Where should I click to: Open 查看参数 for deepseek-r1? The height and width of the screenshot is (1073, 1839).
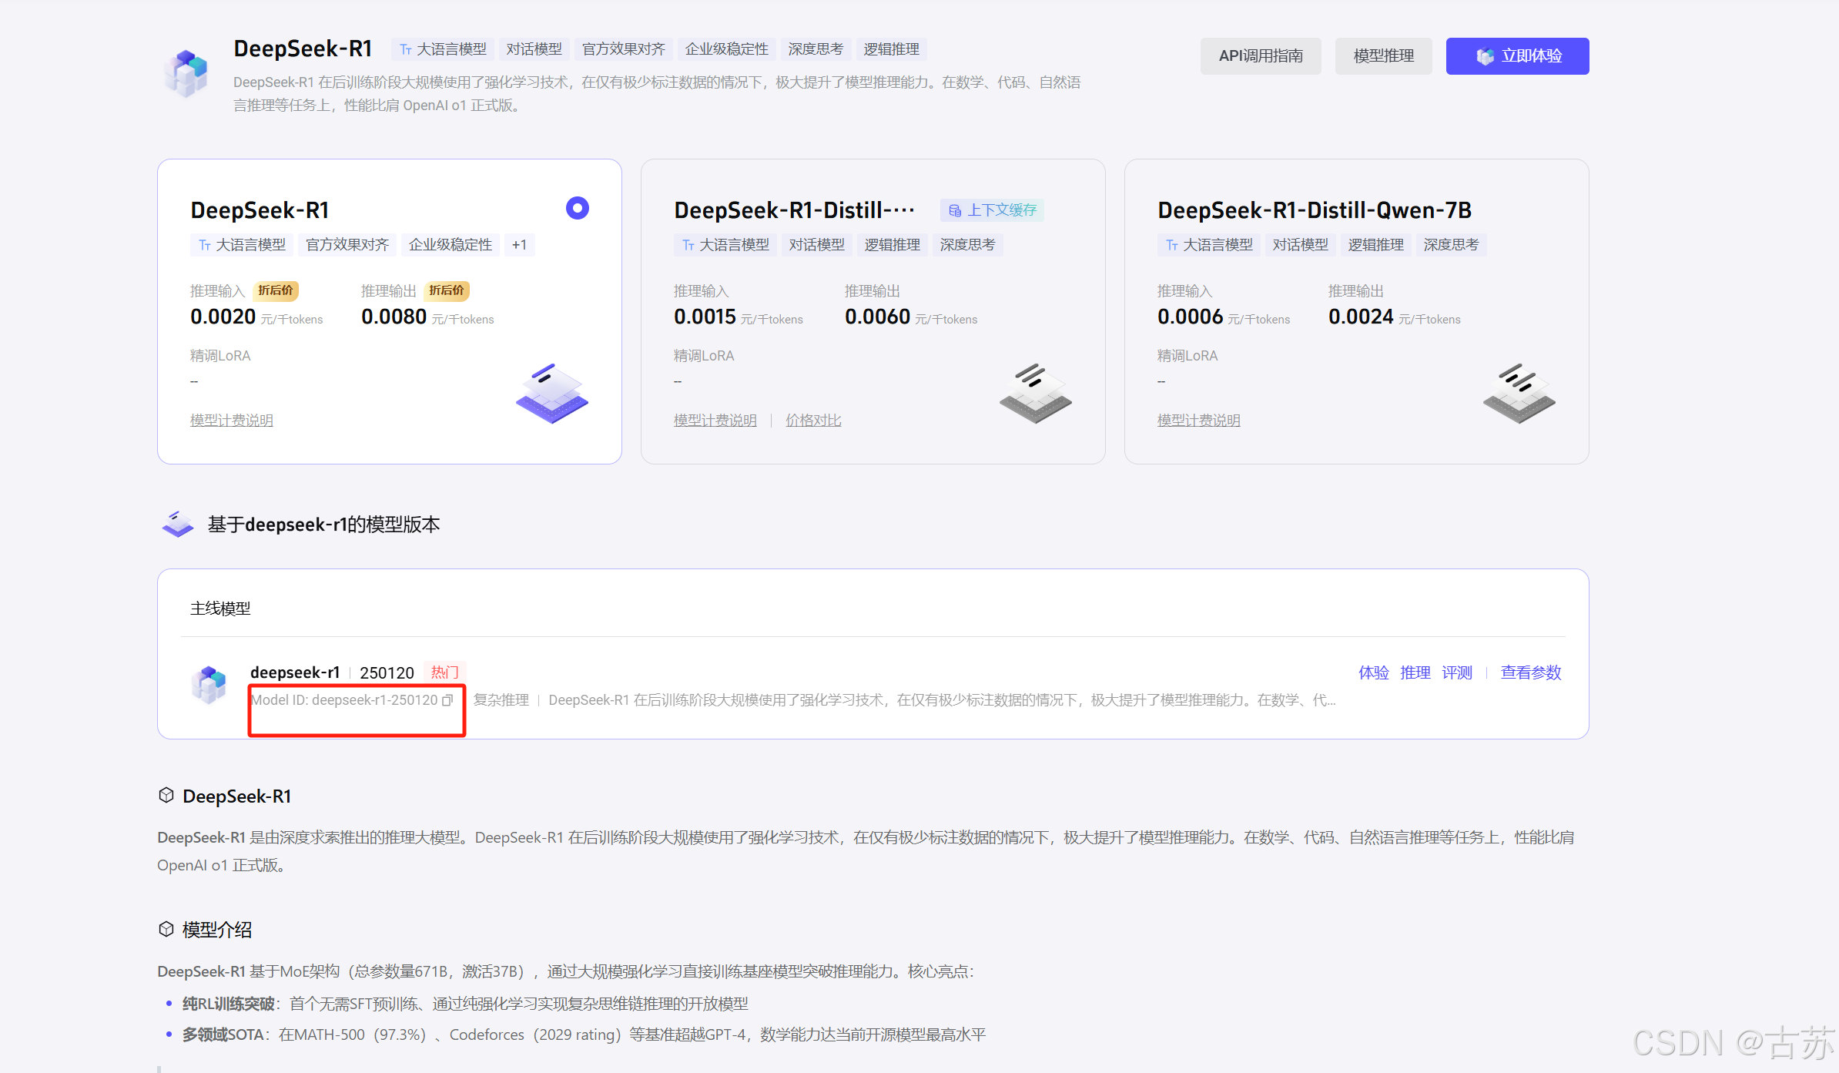click(1530, 672)
